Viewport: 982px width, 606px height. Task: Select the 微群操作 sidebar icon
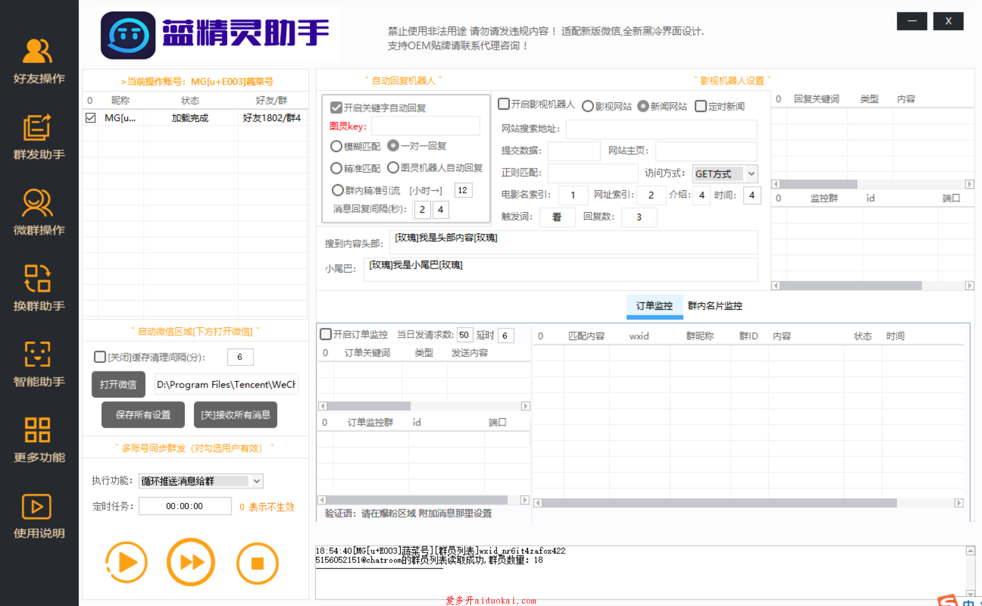[38, 204]
